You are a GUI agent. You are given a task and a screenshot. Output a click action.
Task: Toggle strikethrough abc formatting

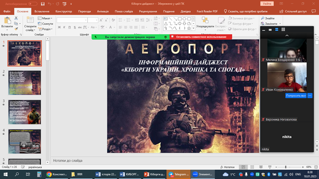click(80, 27)
